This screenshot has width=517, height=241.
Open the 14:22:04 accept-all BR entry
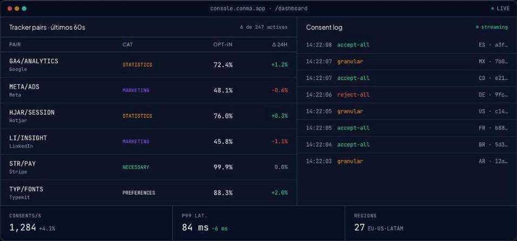407,145
